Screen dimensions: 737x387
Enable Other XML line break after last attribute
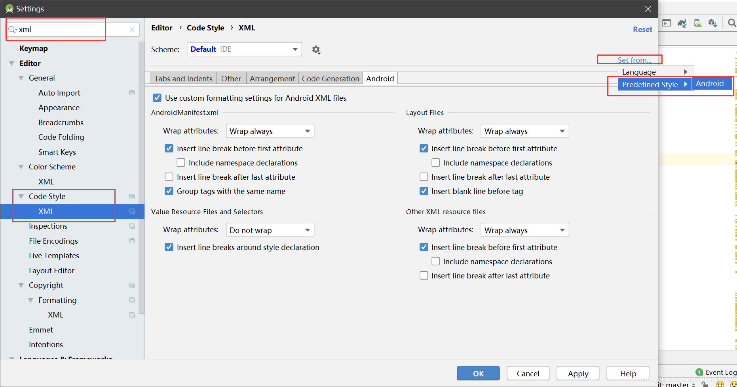pos(424,276)
